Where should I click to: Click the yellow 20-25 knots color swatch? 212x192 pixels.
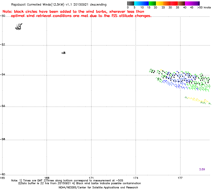pyautogui.click(x=160, y=3)
